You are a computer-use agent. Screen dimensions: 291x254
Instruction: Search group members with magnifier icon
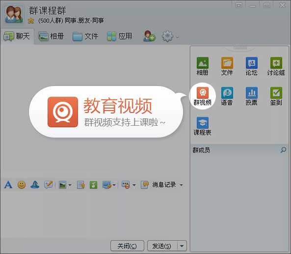click(x=283, y=150)
